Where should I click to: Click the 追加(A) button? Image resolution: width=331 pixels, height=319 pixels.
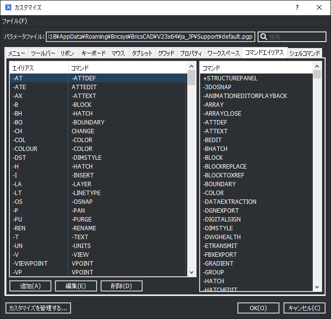point(30,286)
